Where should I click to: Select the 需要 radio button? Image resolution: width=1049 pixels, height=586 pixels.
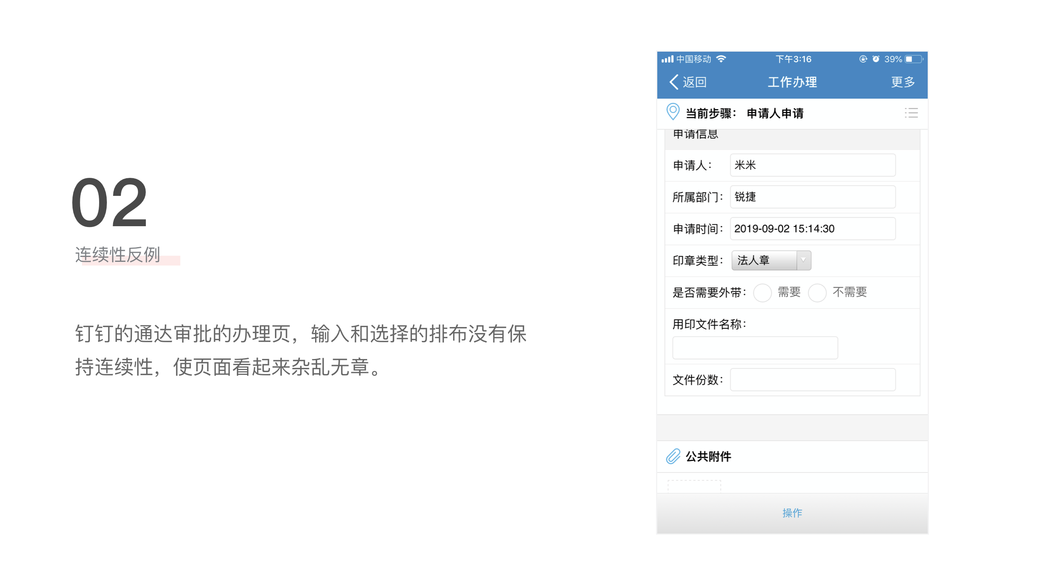(x=762, y=293)
